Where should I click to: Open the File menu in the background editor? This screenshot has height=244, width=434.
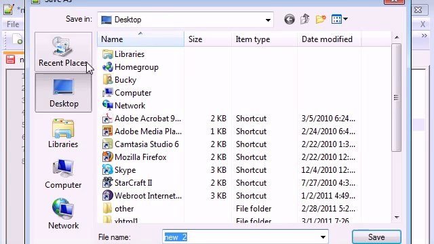coord(13,24)
